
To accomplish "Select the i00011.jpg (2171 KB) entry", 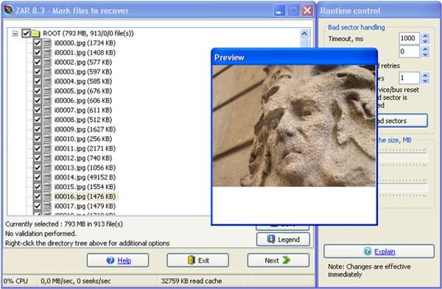I will 85,149.
